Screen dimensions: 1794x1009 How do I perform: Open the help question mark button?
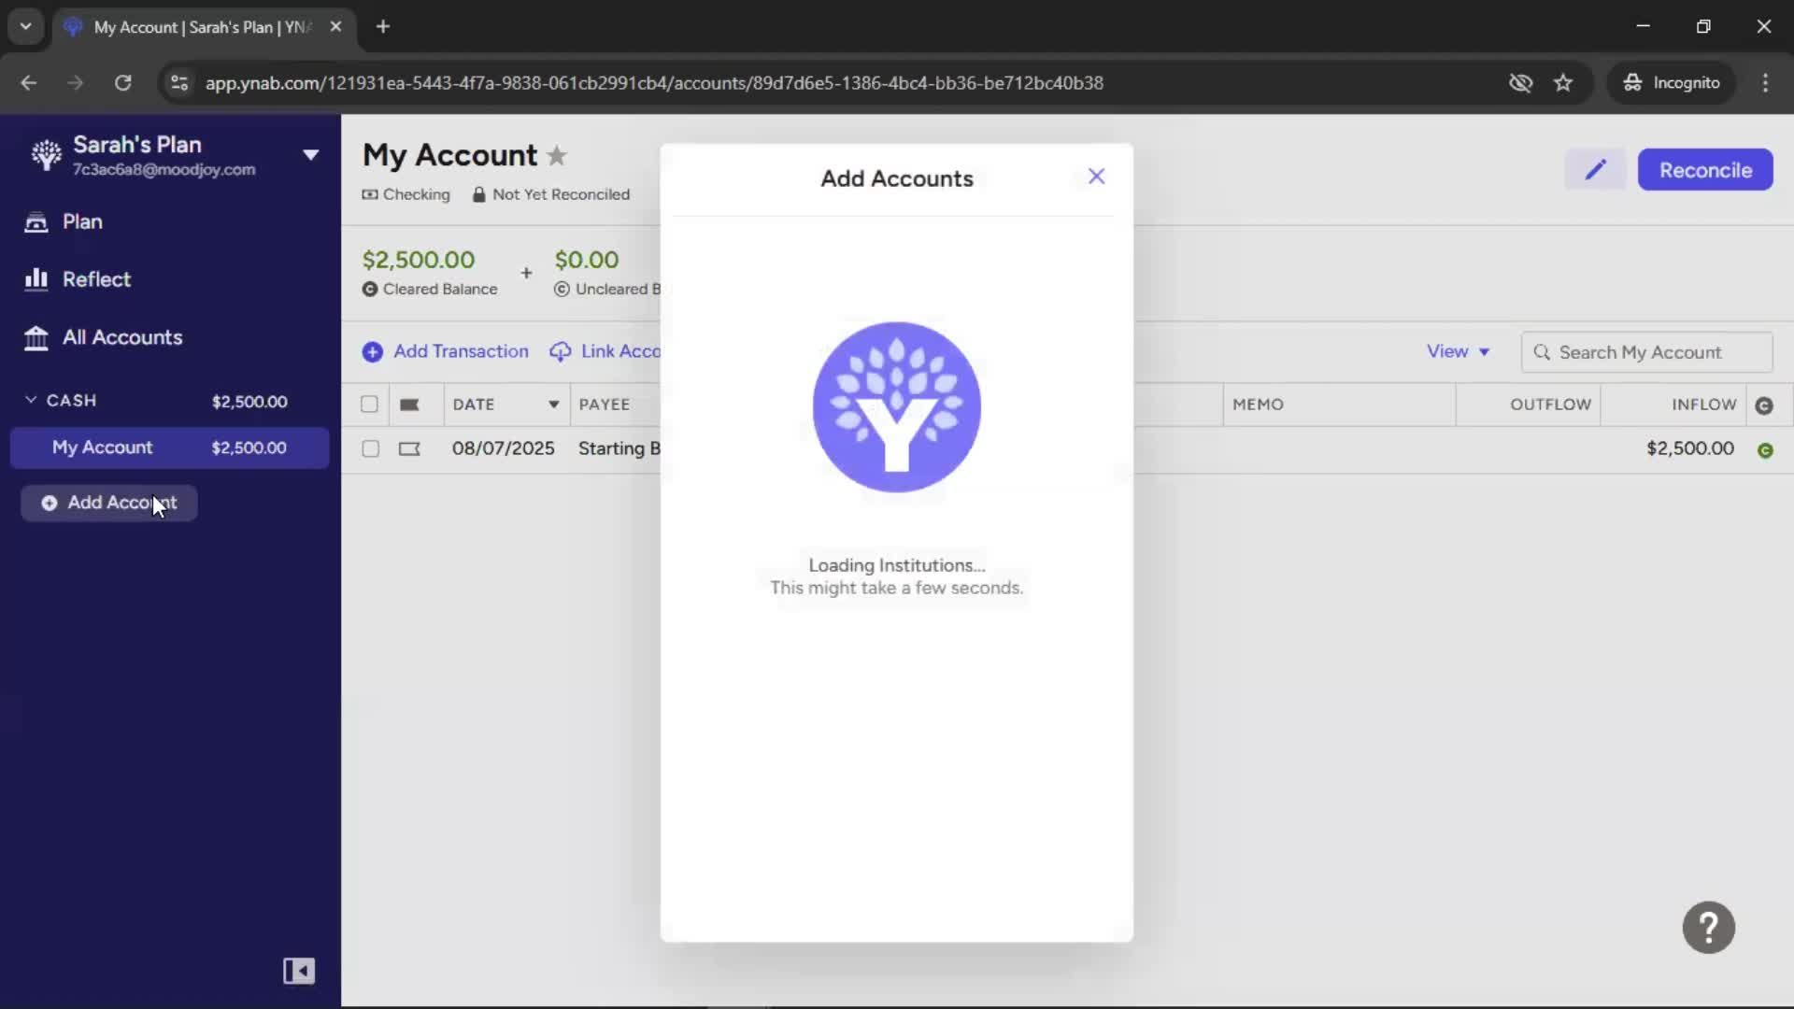(1709, 928)
